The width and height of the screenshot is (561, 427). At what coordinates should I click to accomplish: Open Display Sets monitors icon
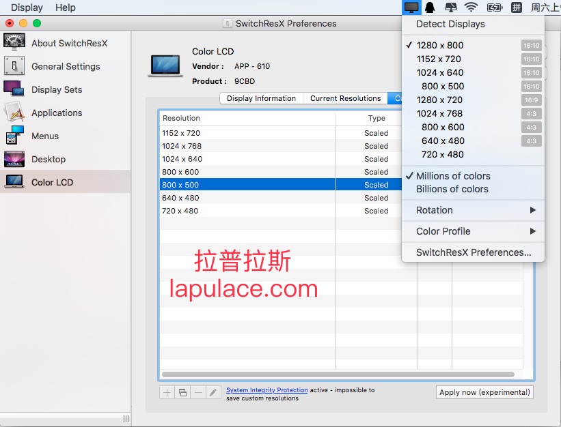click(x=14, y=89)
